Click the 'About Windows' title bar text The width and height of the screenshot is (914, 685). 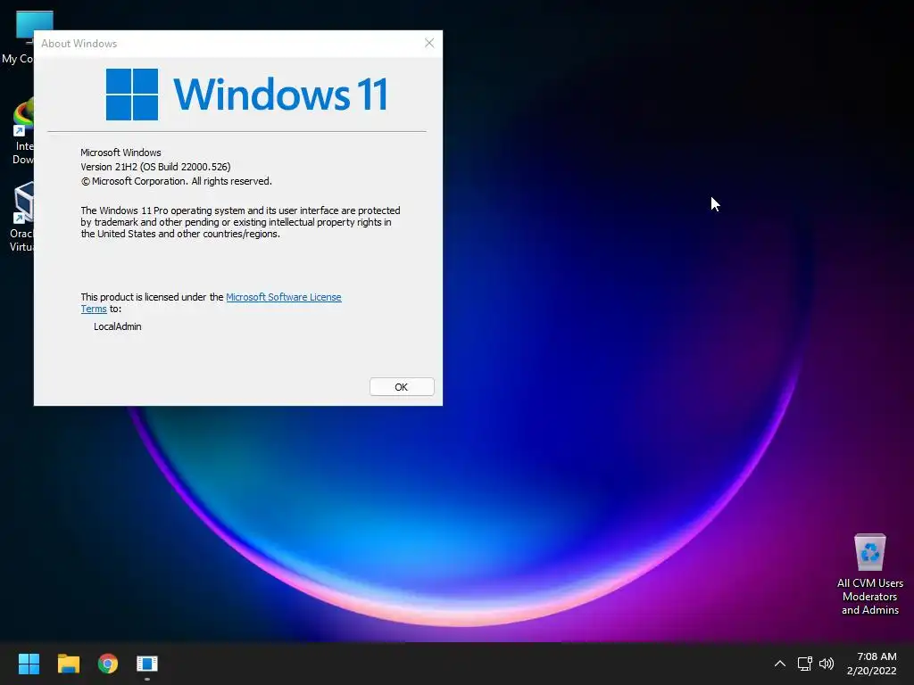click(79, 44)
